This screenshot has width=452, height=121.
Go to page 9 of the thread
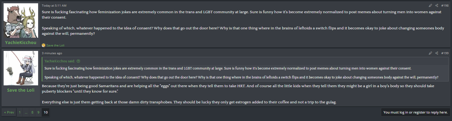[38, 112]
